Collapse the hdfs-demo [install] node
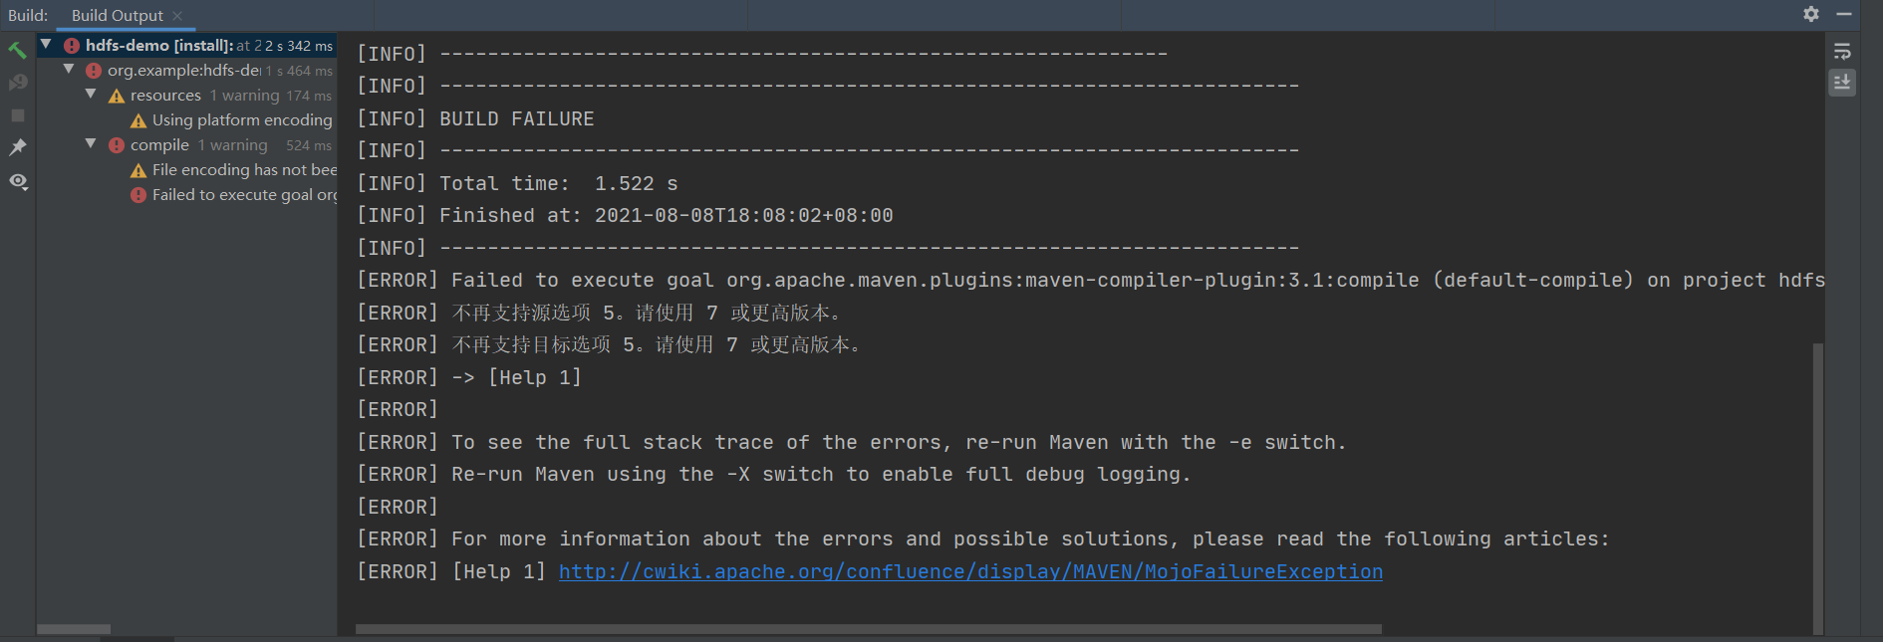Screen dimensions: 1883x642 coord(46,45)
